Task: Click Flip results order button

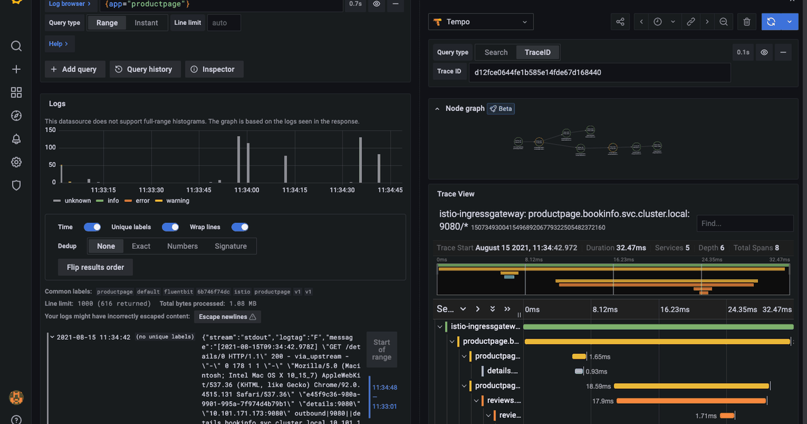Action: (x=95, y=267)
